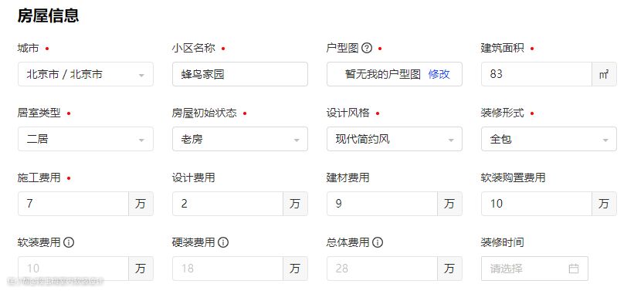Click the 设计费用 input showing 2
The width and height of the screenshot is (634, 294).
[228, 204]
